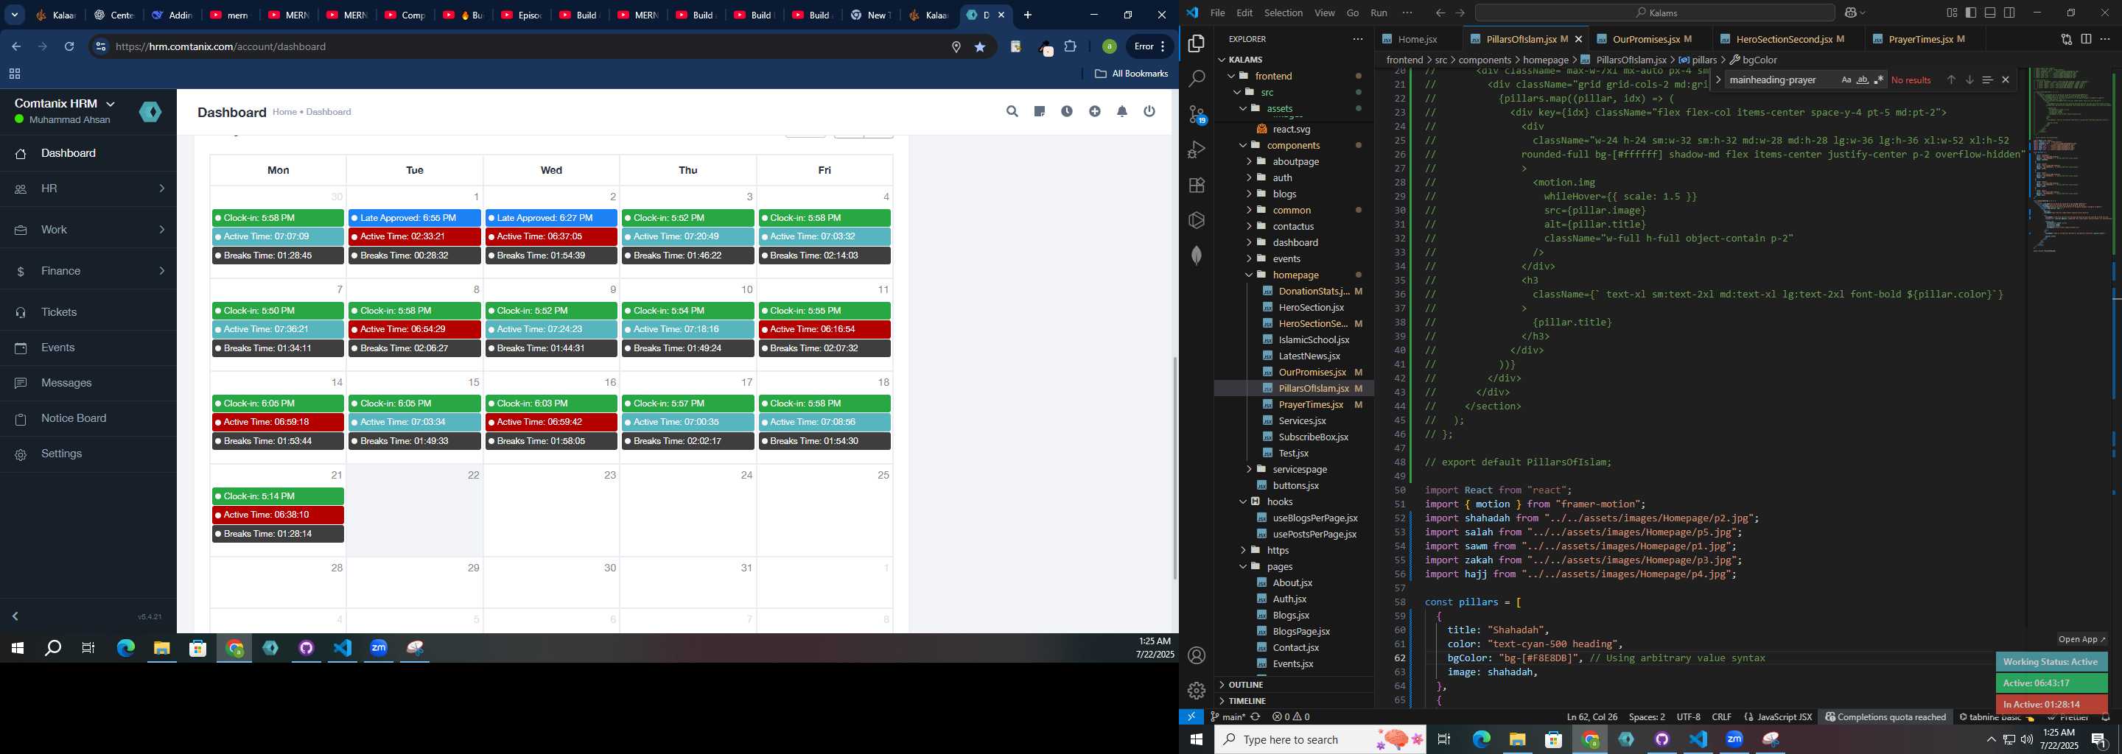Toggle Match Case in find widget
Screen dimensions: 2122x754
coord(1846,80)
